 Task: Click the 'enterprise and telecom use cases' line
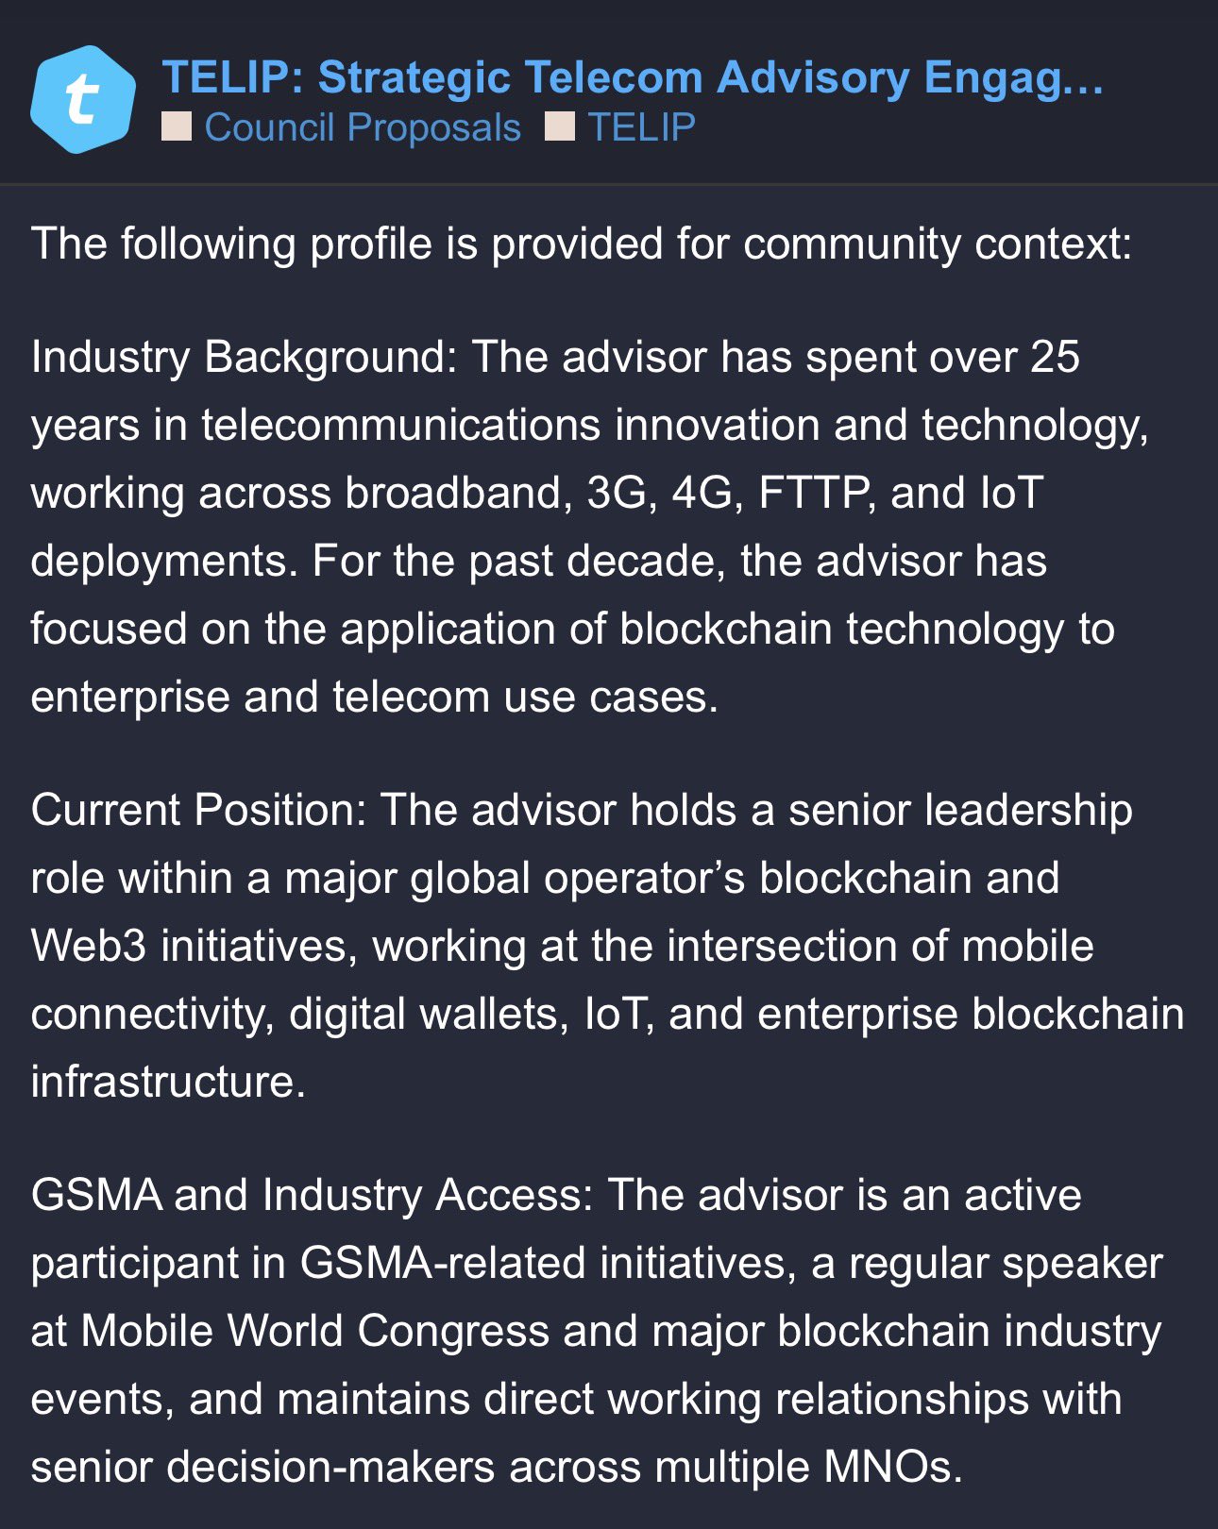[x=374, y=697]
